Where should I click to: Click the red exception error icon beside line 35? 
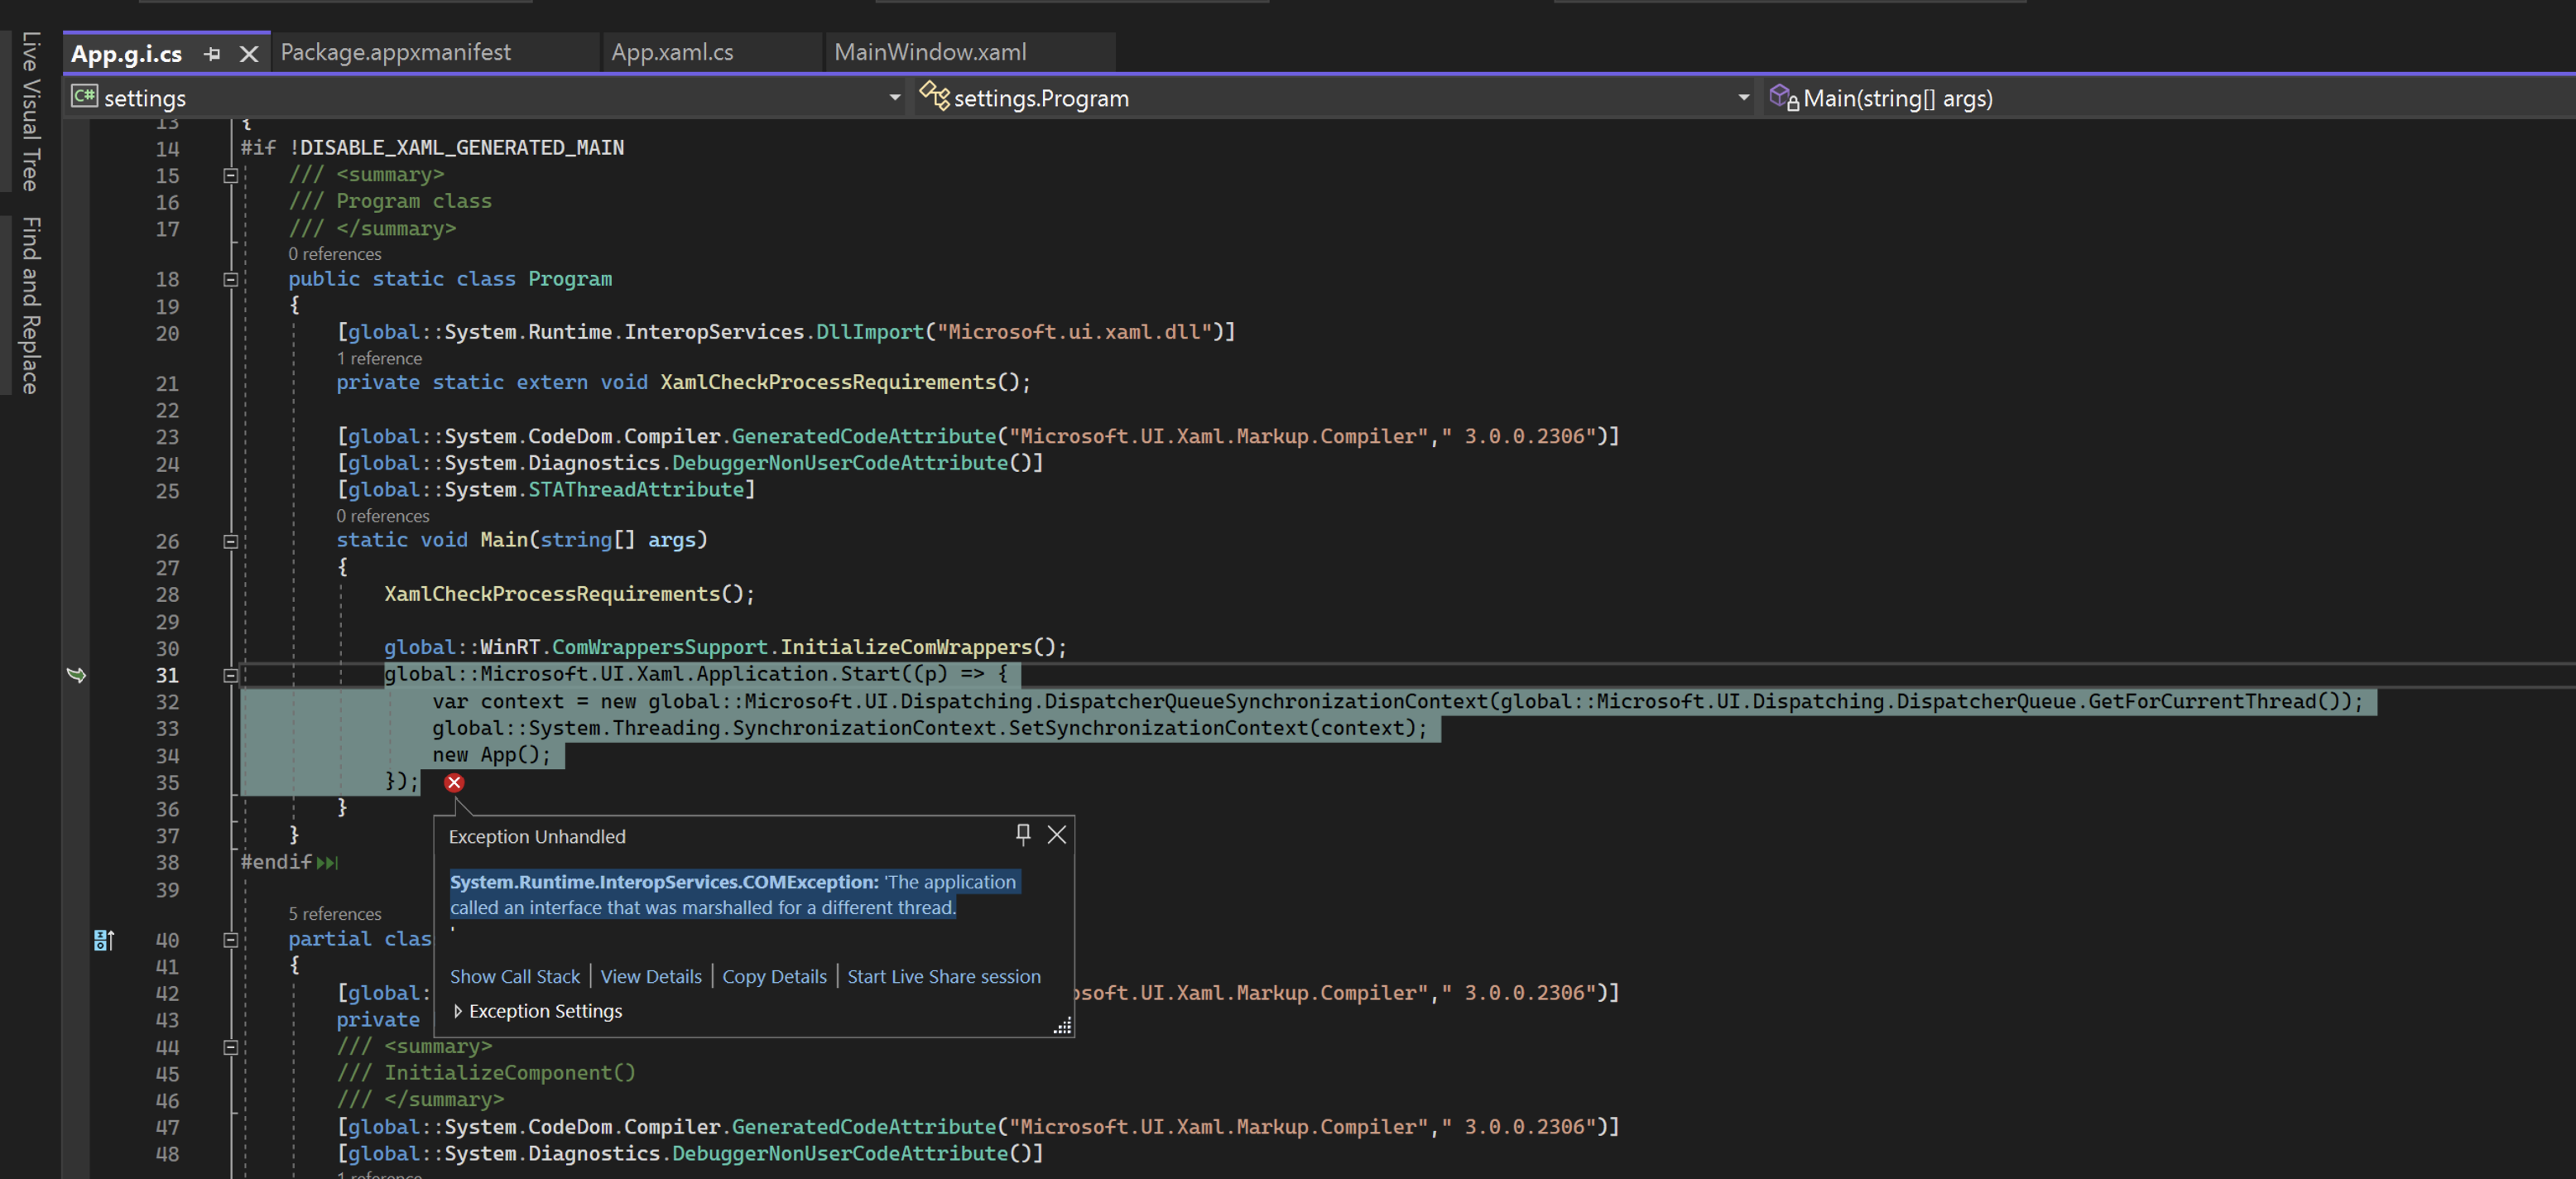pos(454,782)
